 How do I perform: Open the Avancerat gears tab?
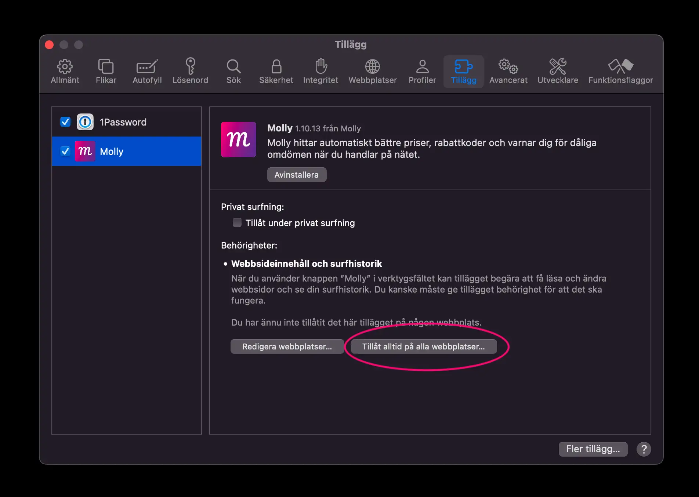point(508,72)
